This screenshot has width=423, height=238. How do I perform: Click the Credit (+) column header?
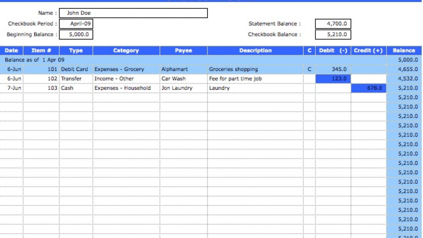(x=368, y=50)
